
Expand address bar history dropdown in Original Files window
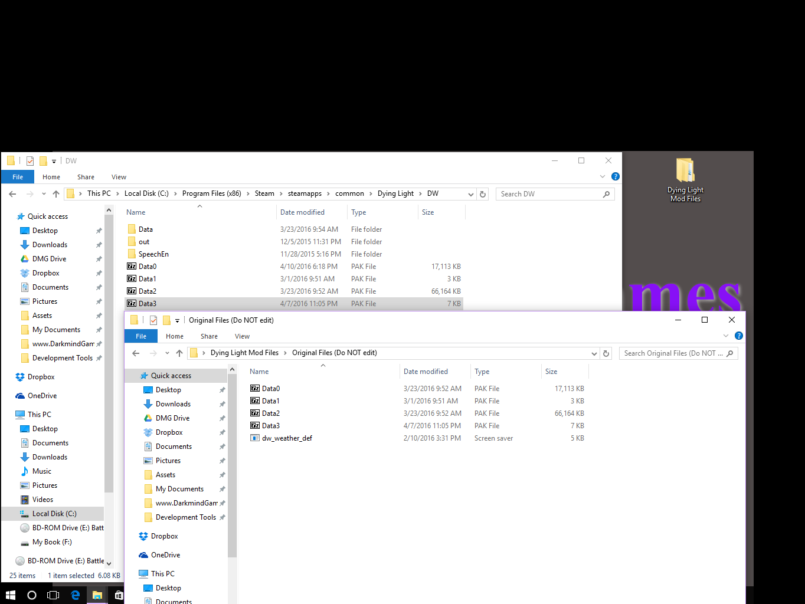click(x=594, y=353)
